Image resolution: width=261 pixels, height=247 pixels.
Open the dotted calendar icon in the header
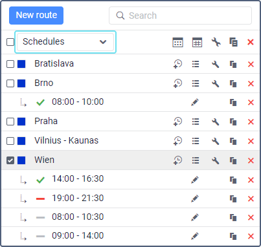coord(178,42)
